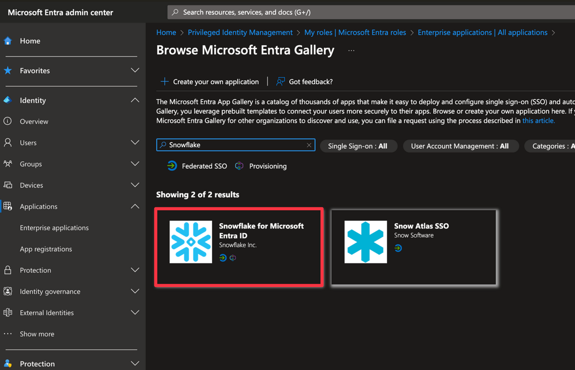The image size is (575, 370).
Task: Expand the External Identities chevron
Action: click(x=135, y=312)
